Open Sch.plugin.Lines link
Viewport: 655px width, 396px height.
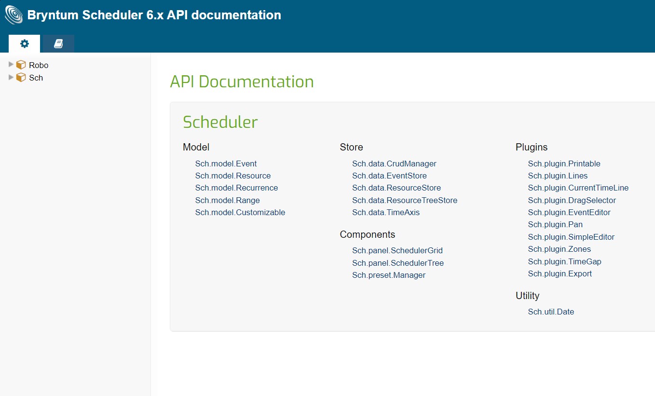tap(558, 176)
